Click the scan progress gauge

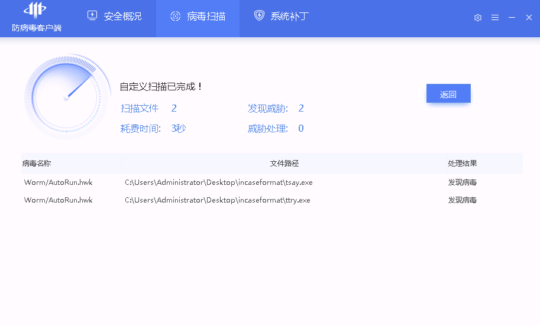coord(67,97)
